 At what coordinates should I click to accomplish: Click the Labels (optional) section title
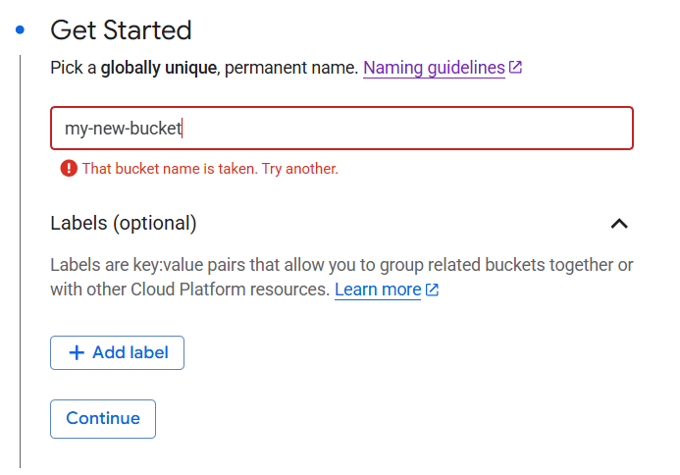point(124,224)
